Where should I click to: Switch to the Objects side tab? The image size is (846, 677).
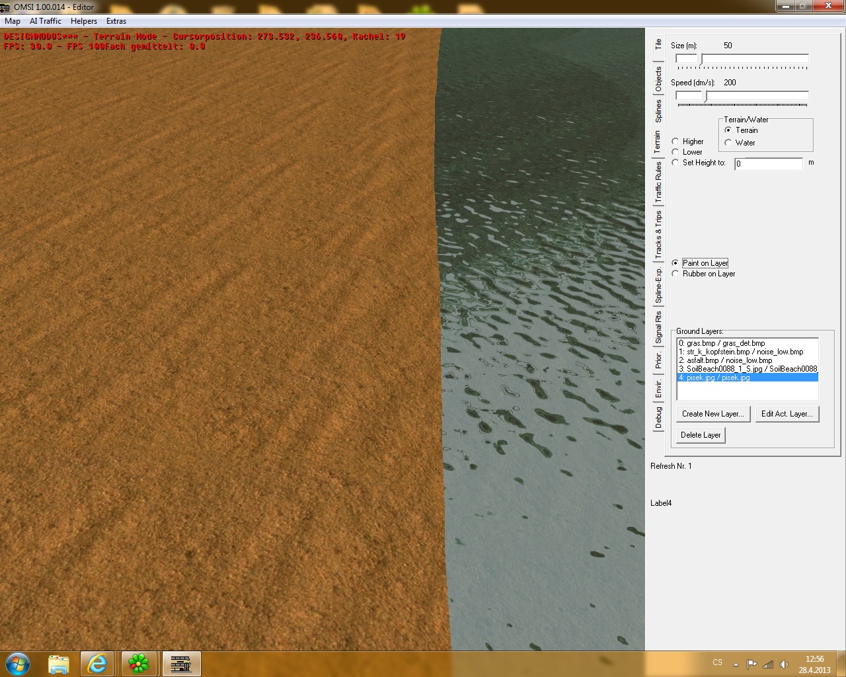coord(658,79)
